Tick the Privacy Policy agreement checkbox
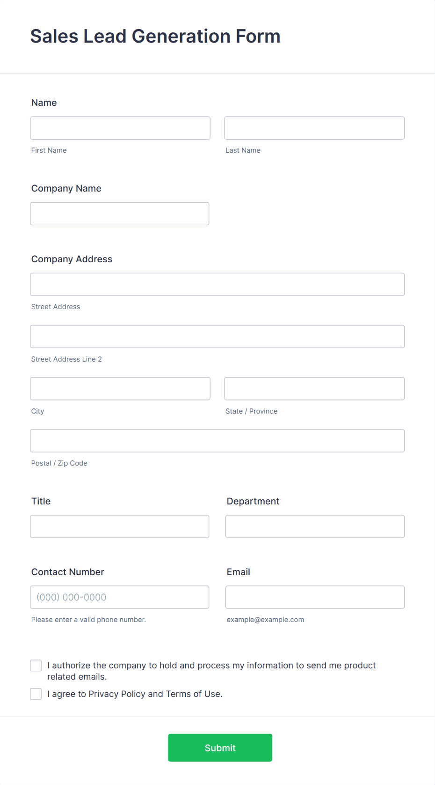435x785 pixels. 36,694
